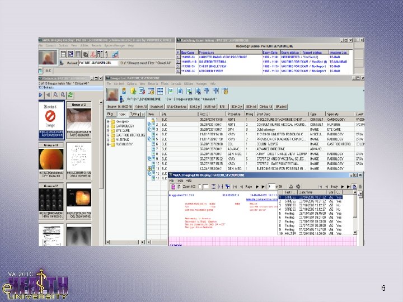Image resolution: width=403 pixels, height=302 pixels.
Task: Expand the EYE CARE folder in the tree
Action: click(108, 131)
